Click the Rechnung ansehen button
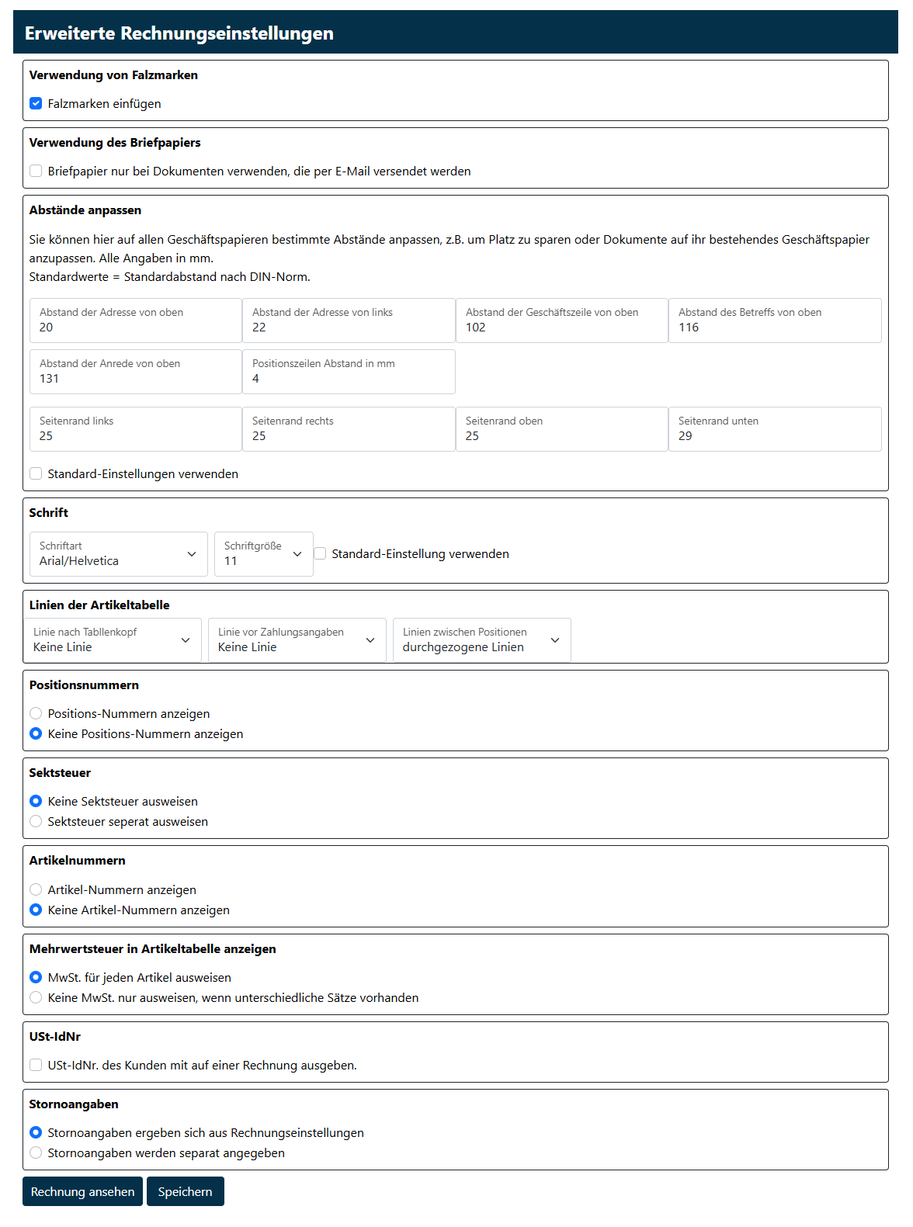Viewport: 913px width, 1227px height. click(x=82, y=1191)
